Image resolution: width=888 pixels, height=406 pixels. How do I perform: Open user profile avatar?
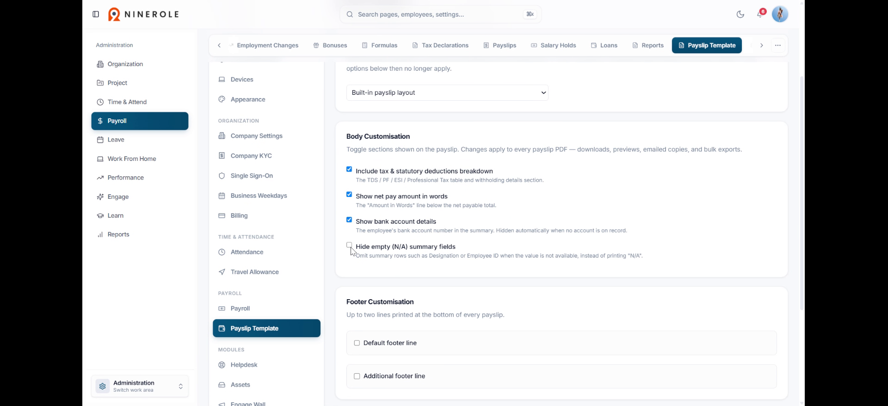tap(780, 14)
